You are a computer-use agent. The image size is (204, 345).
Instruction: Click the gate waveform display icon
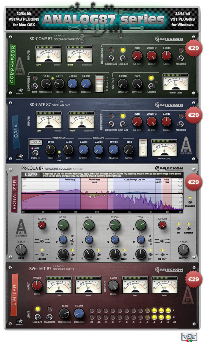[x=36, y=142]
